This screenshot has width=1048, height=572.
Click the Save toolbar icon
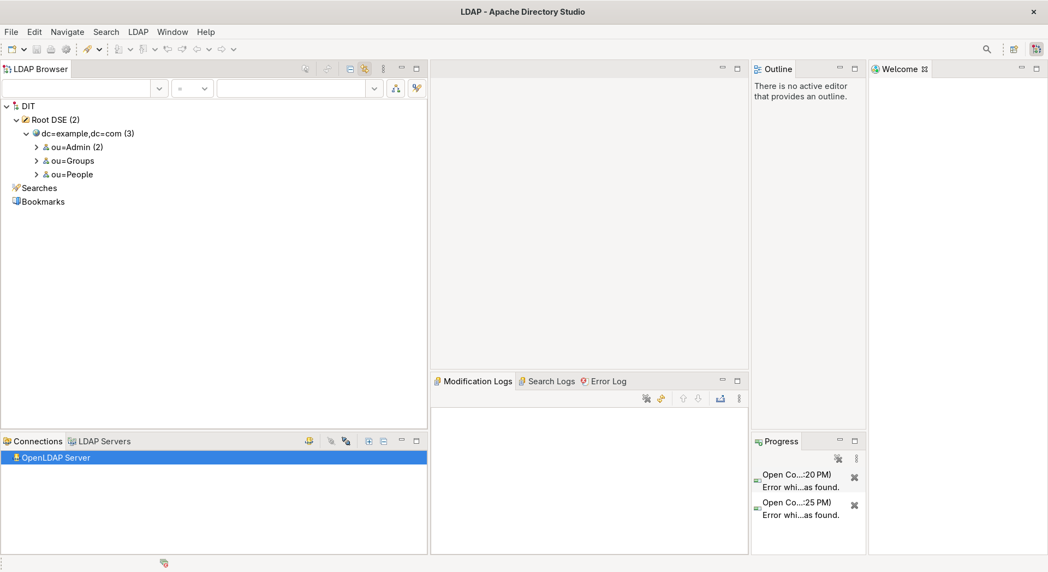(x=37, y=49)
